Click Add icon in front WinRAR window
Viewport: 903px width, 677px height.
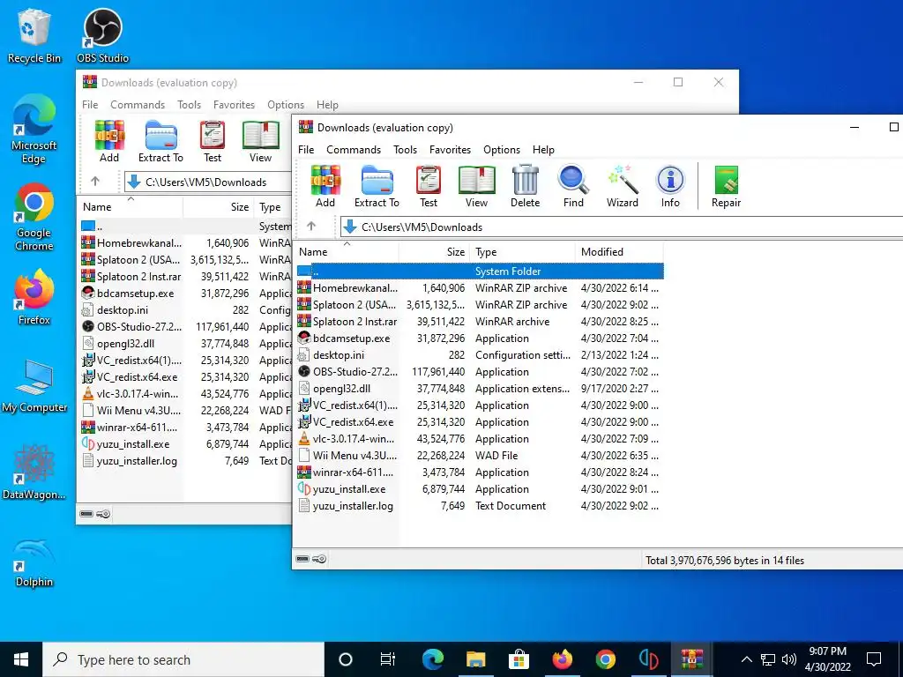pyautogui.click(x=325, y=186)
